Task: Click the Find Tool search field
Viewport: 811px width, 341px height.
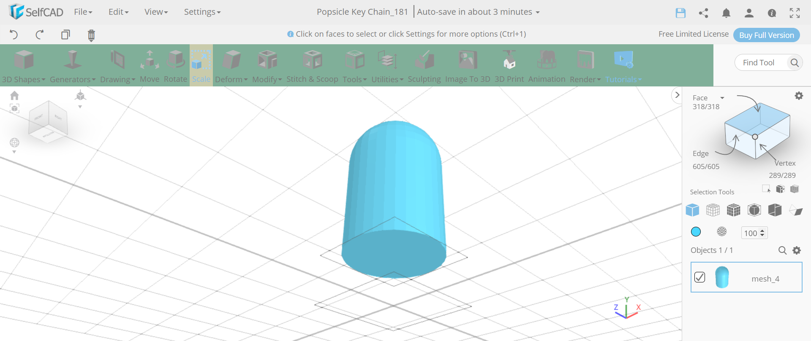Action: pos(762,63)
